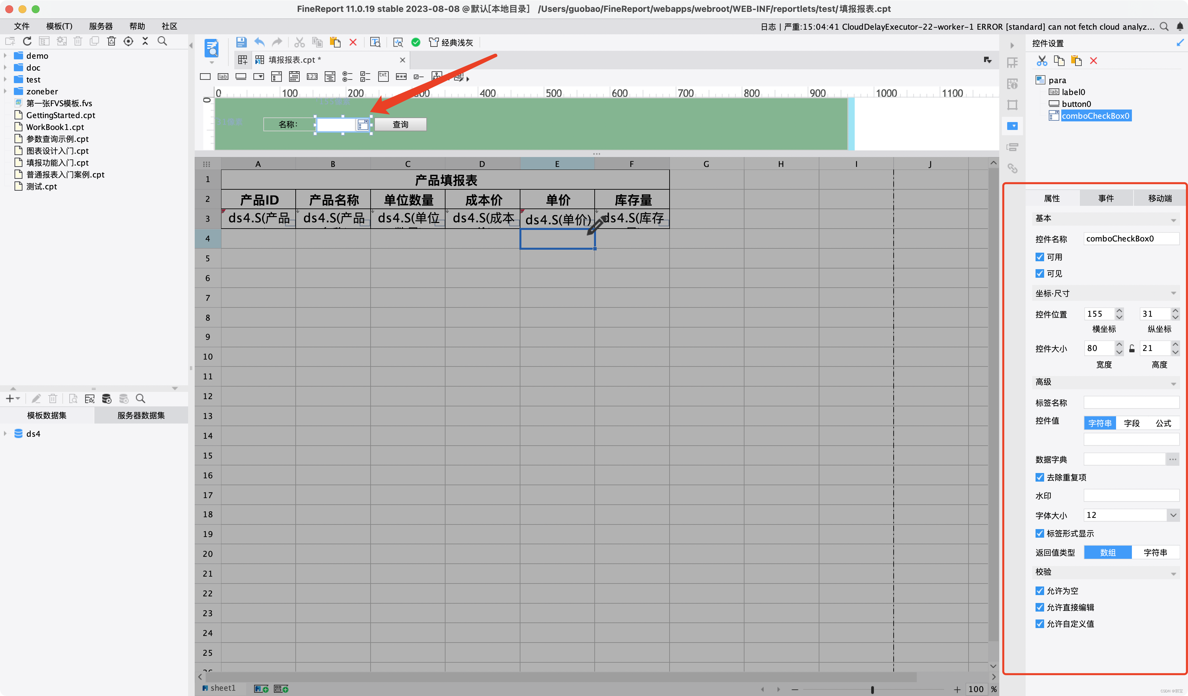Select the number input widget icon
This screenshot has width=1188, height=696.
pos(312,76)
